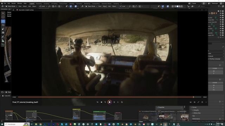Open the left viewport Select menu

[25, 6]
